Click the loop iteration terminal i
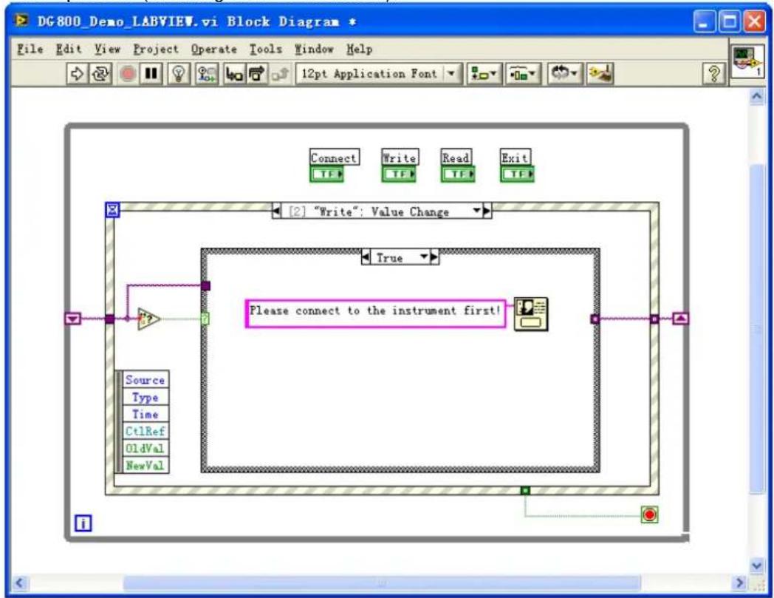Image resolution: width=774 pixels, height=598 pixels. coord(83,523)
